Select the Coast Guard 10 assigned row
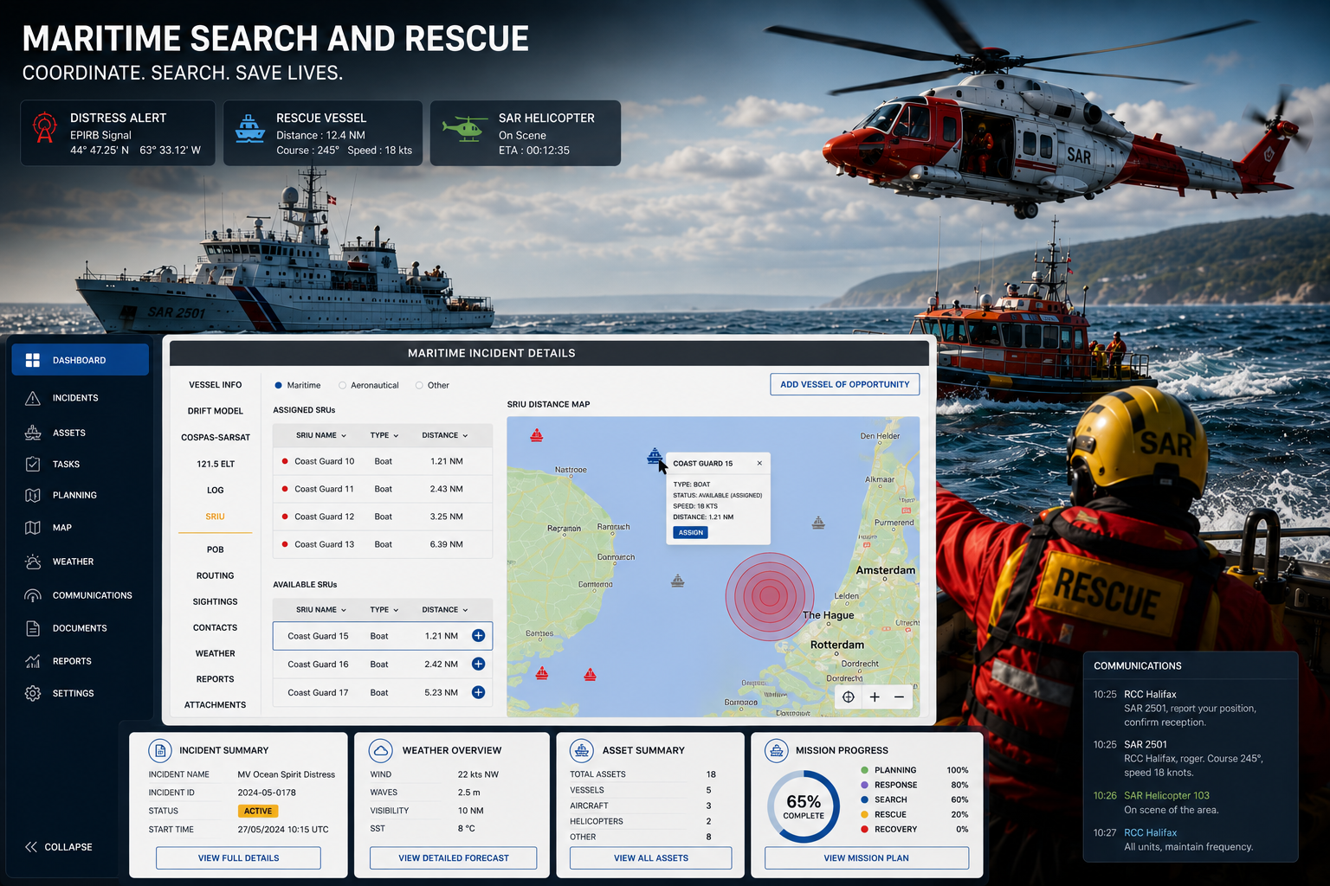1330x886 pixels. coord(383,461)
